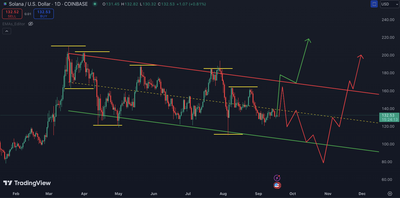
Task: Click the 160.00 price axis label
Action: pyautogui.click(x=388, y=91)
